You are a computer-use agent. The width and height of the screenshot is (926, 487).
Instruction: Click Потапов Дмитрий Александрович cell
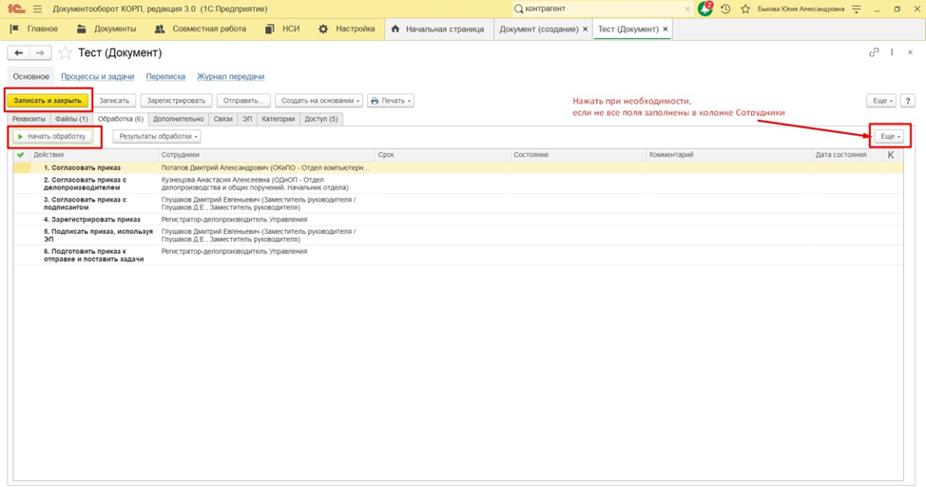266,167
